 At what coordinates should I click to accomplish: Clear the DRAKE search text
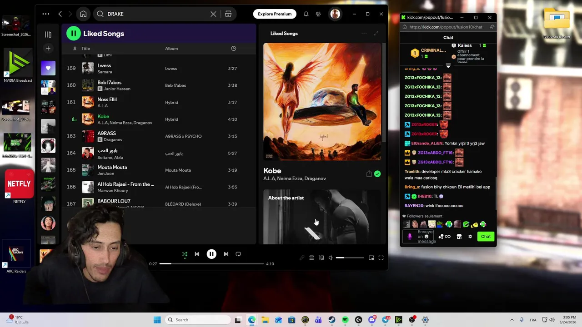point(213,14)
